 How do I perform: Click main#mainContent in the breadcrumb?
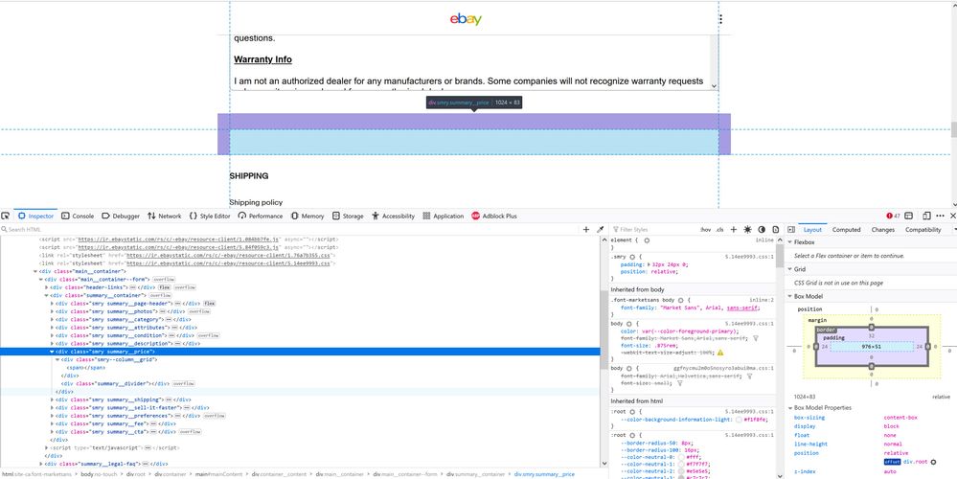(x=216, y=474)
